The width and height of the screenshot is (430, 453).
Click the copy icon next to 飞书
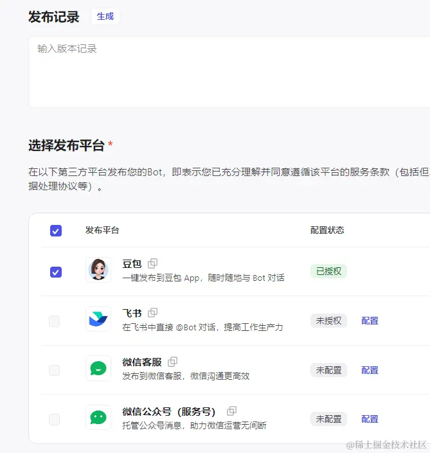click(x=152, y=312)
